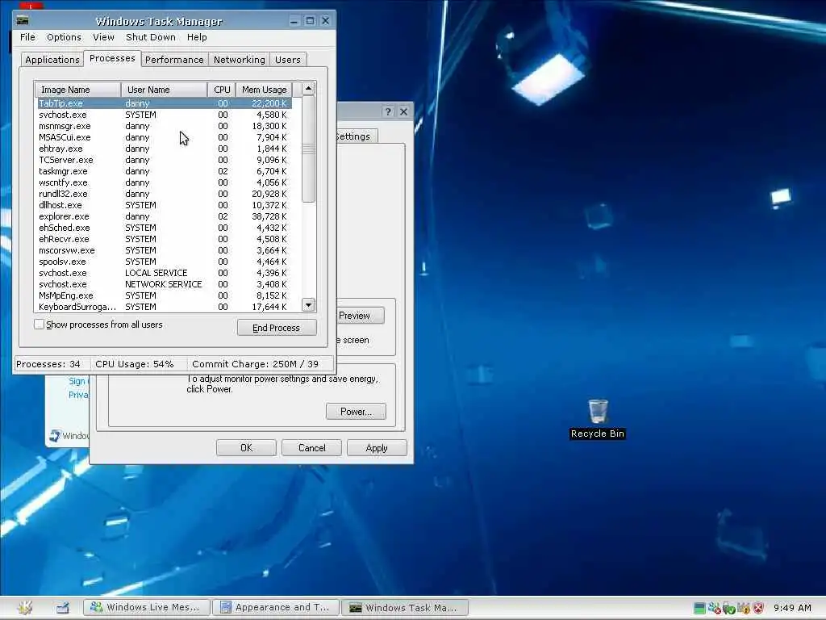Image resolution: width=826 pixels, height=620 pixels.
Task: Select the MSASCui.exe process
Action: (164, 137)
